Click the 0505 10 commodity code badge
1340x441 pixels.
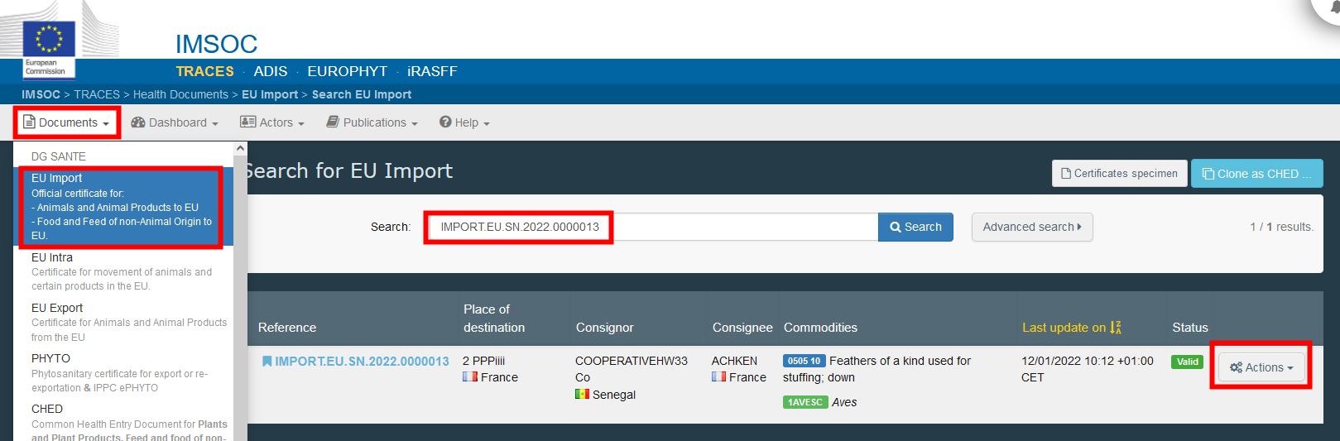click(804, 361)
